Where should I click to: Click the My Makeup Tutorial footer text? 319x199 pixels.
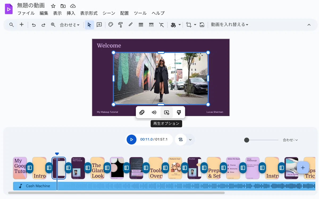(x=107, y=112)
